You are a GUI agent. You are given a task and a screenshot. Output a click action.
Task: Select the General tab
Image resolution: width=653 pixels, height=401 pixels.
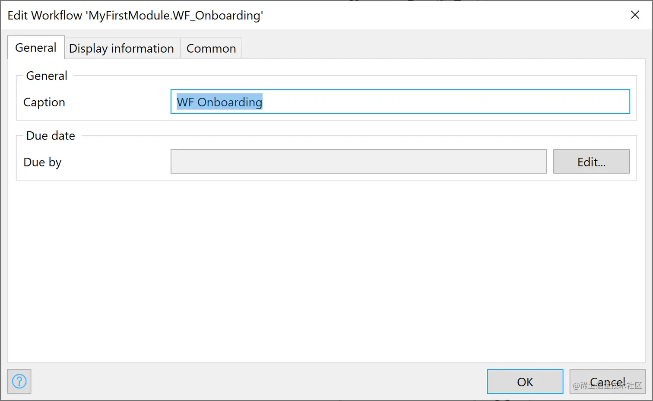pyautogui.click(x=36, y=48)
